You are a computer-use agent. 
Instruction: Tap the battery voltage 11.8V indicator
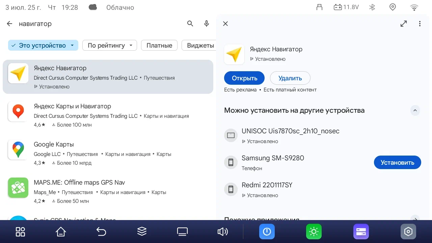point(346,7)
